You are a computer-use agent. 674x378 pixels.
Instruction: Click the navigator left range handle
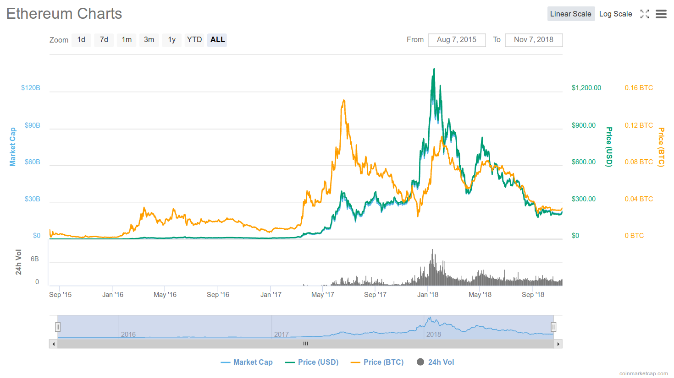pos(58,327)
